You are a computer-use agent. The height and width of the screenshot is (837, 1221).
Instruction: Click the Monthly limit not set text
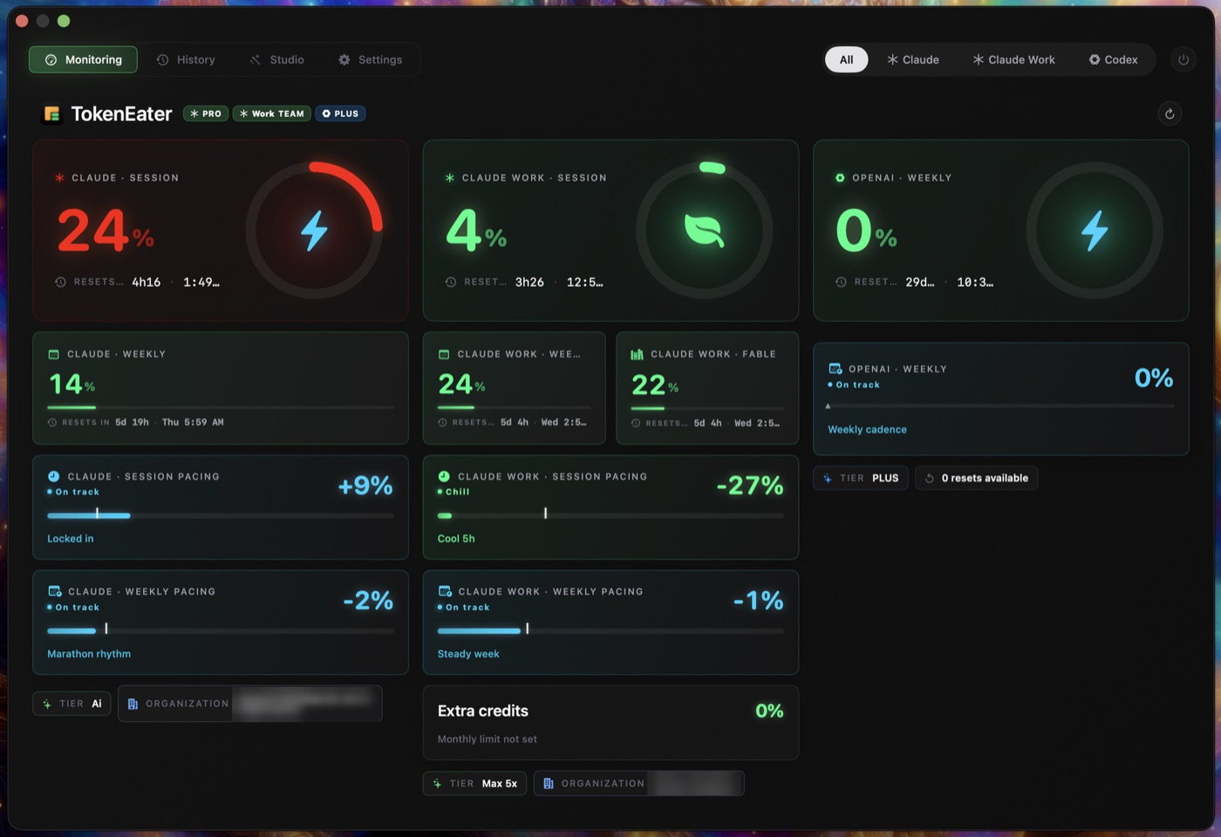pos(488,739)
